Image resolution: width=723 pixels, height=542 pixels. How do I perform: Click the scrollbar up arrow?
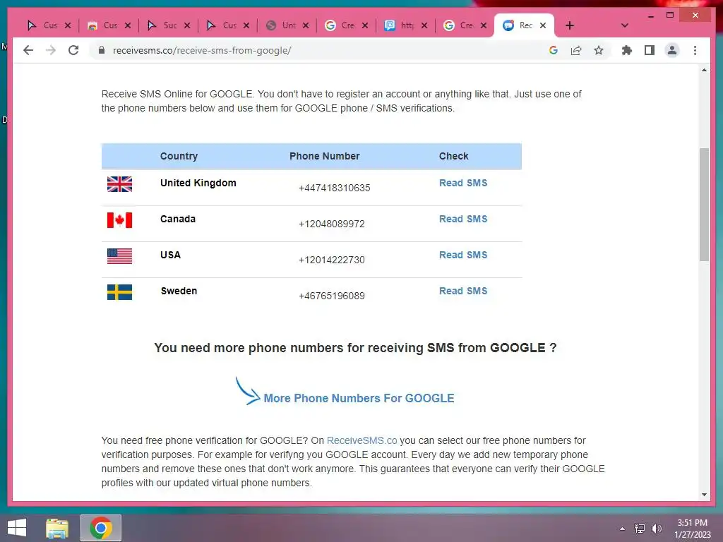704,70
